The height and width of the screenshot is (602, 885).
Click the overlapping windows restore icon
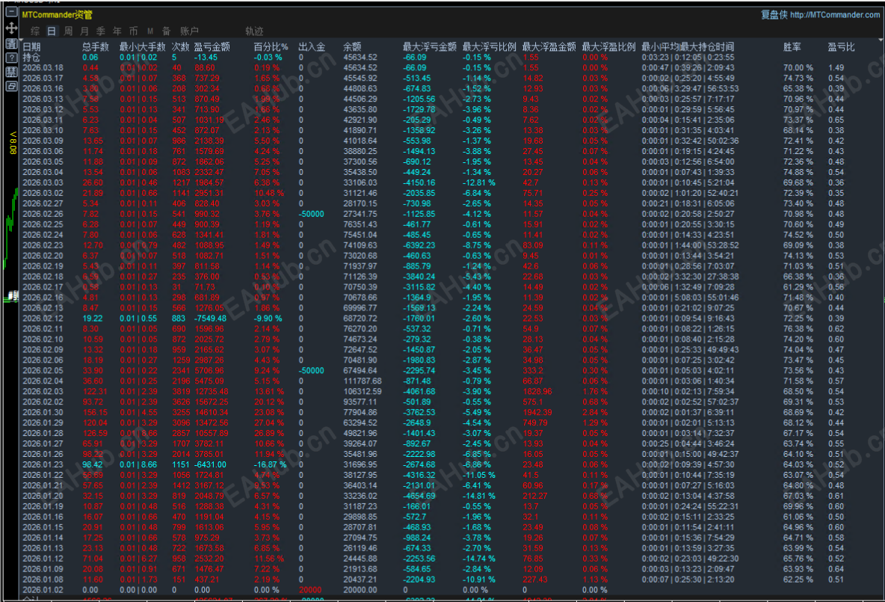(11, 87)
